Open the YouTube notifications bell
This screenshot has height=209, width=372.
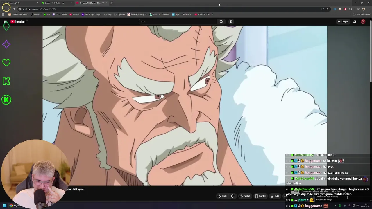coord(355,21)
